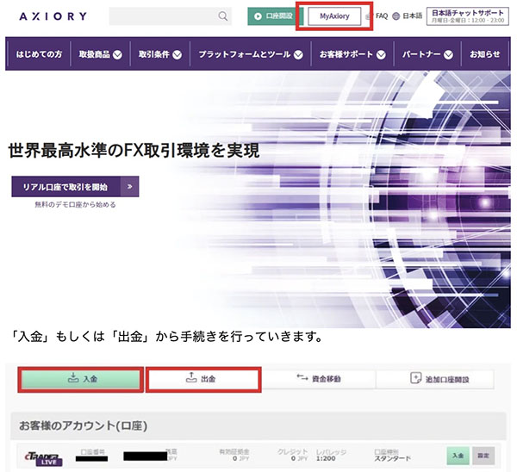Click the add-account icon beside 追加口座開設
Image resolution: width=517 pixels, height=472 pixels.
tap(415, 378)
